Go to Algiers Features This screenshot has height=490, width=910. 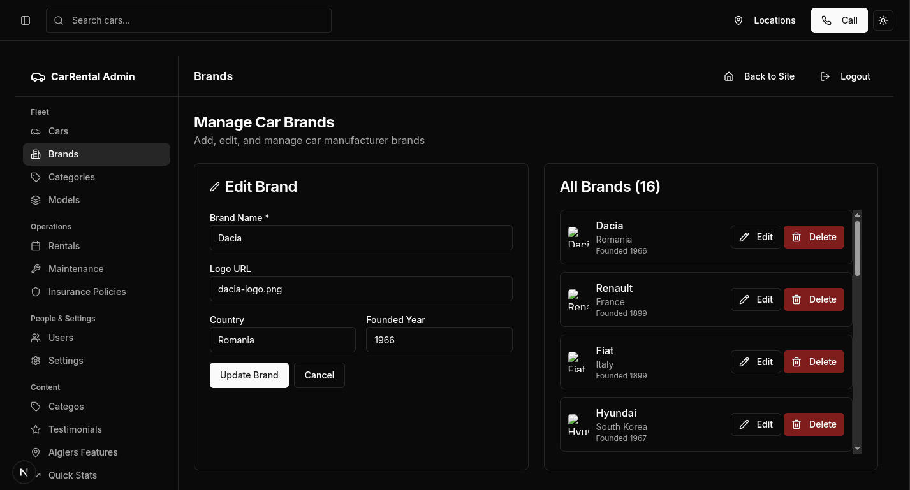[96, 452]
